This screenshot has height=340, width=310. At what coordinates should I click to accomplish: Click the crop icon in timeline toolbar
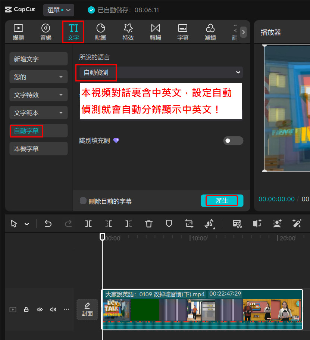(x=189, y=223)
